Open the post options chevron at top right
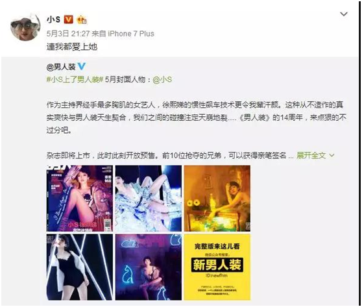362x307 pixels. (x=344, y=14)
